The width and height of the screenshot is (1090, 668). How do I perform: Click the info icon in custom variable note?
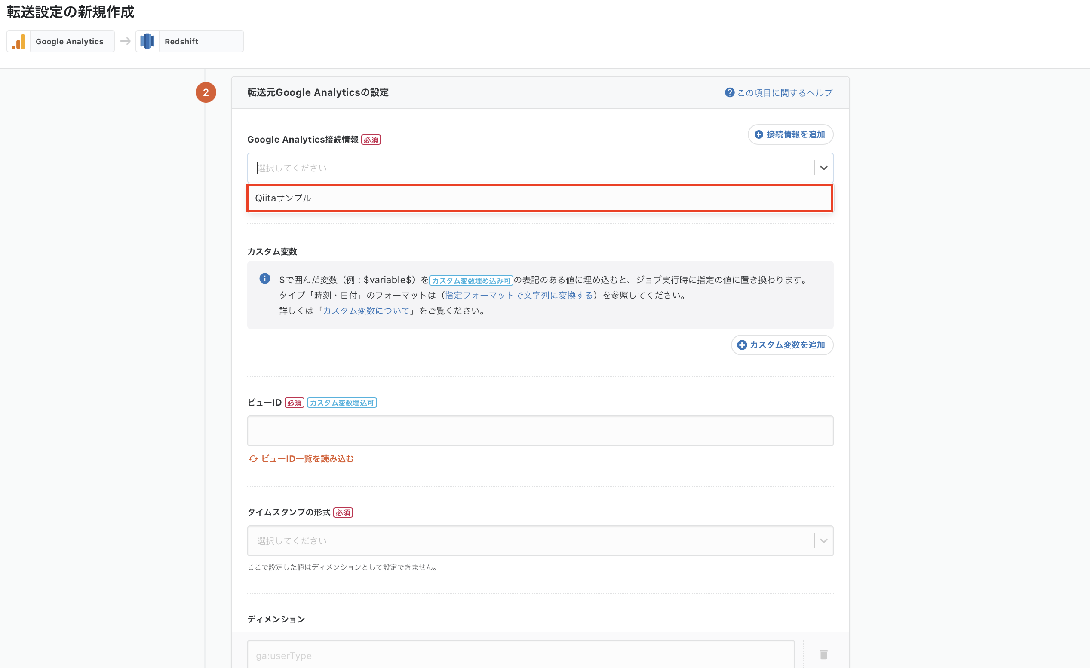coord(264,278)
